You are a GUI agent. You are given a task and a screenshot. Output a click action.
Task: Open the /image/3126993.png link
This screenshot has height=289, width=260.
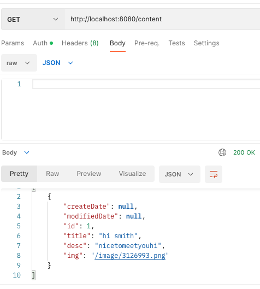coord(130,256)
